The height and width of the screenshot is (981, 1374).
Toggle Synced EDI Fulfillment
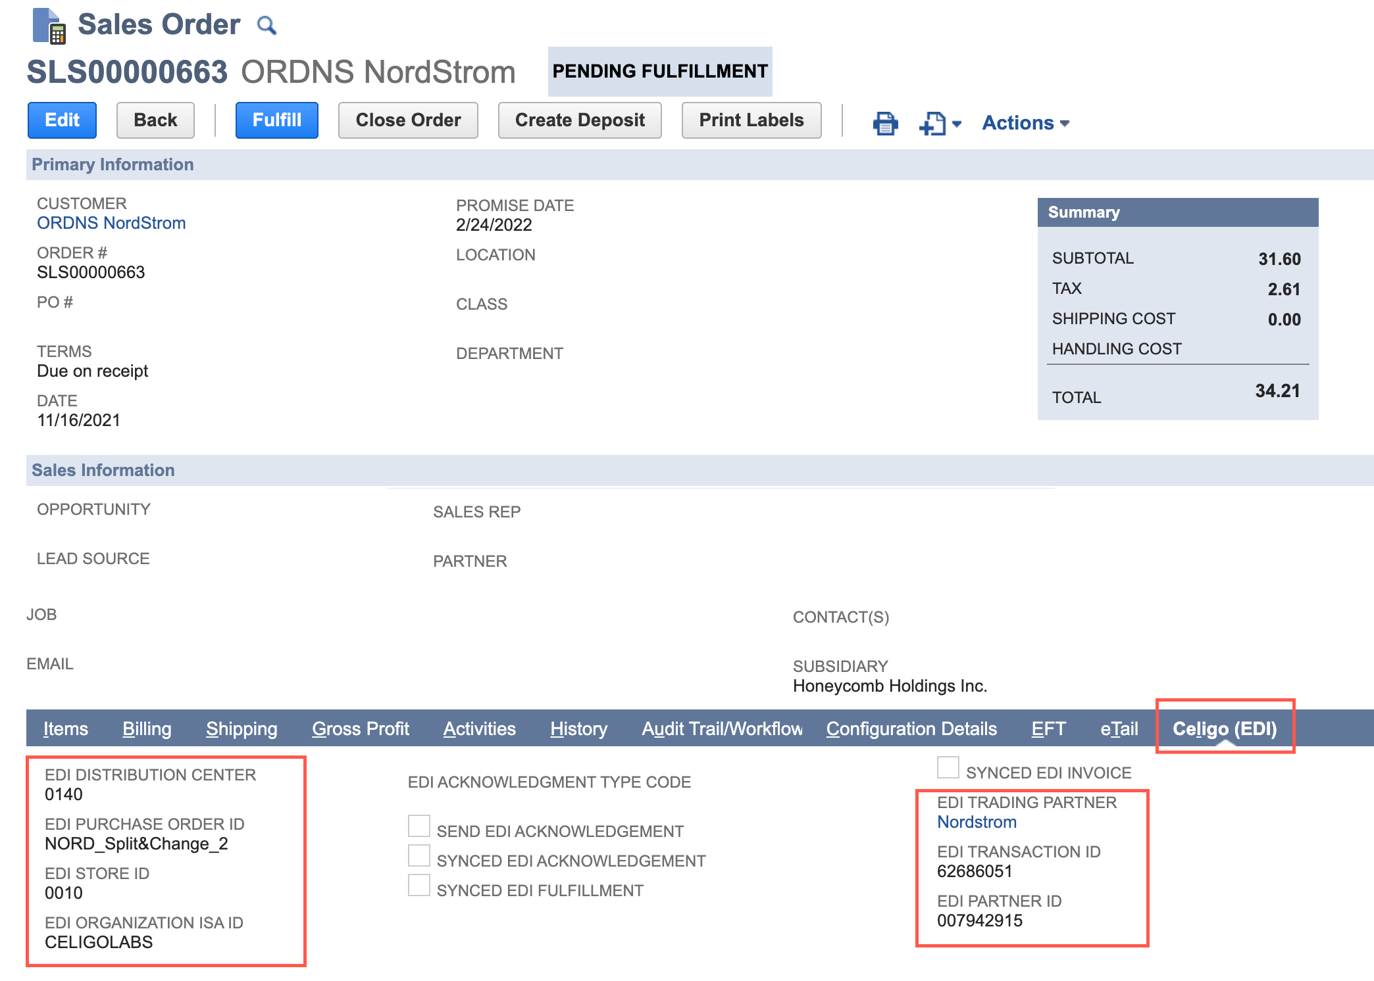419,885
